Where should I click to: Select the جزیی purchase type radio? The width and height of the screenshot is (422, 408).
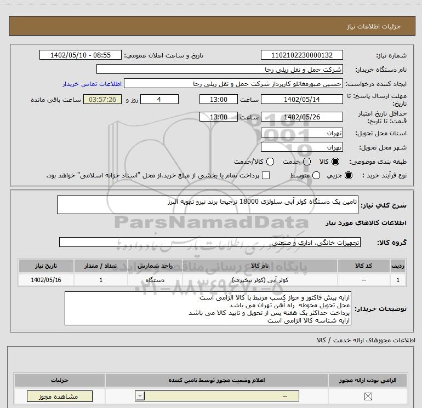pyautogui.click(x=348, y=175)
